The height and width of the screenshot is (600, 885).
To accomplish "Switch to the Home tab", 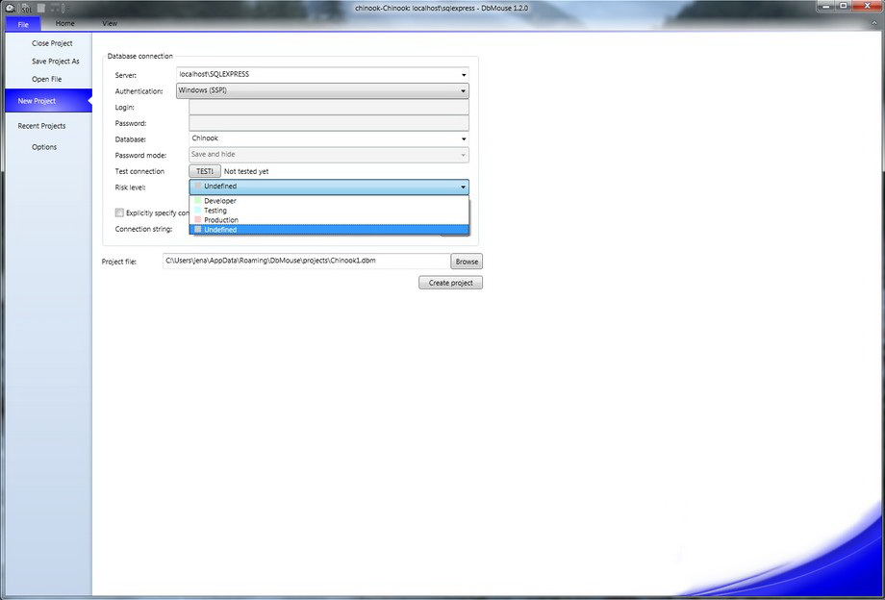I will 64,23.
